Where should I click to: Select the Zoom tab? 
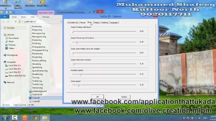click(x=89, y=23)
